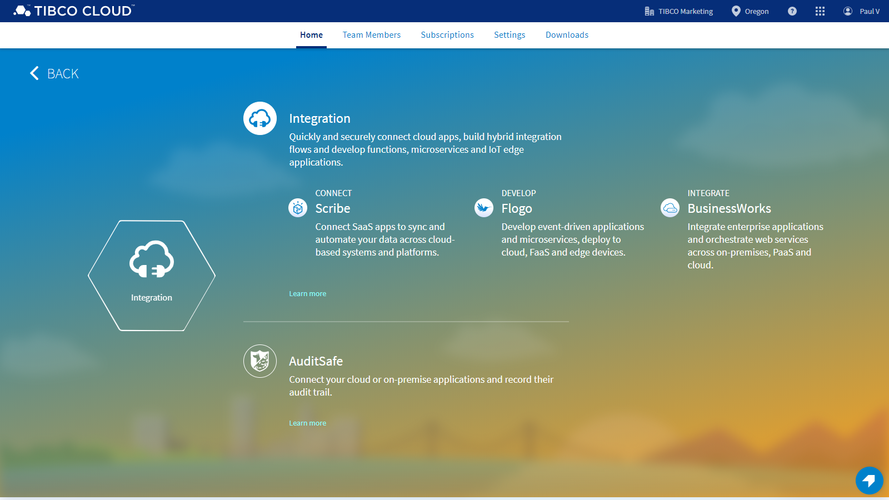Click the Integration hexagon tile

[x=151, y=275]
